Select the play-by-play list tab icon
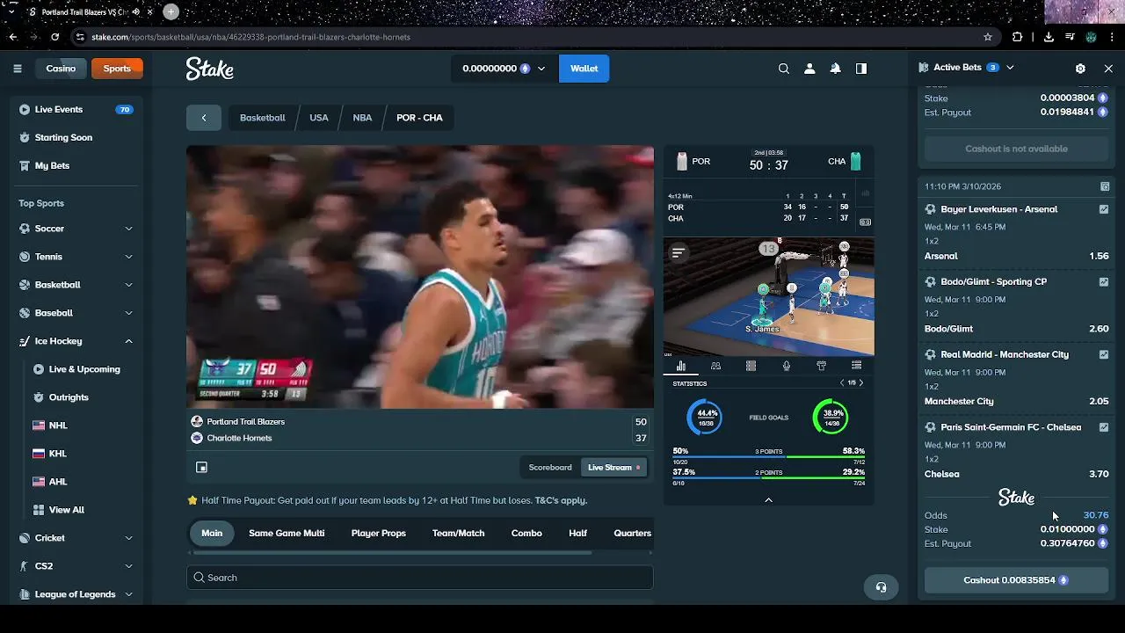The image size is (1125, 633). point(751,366)
